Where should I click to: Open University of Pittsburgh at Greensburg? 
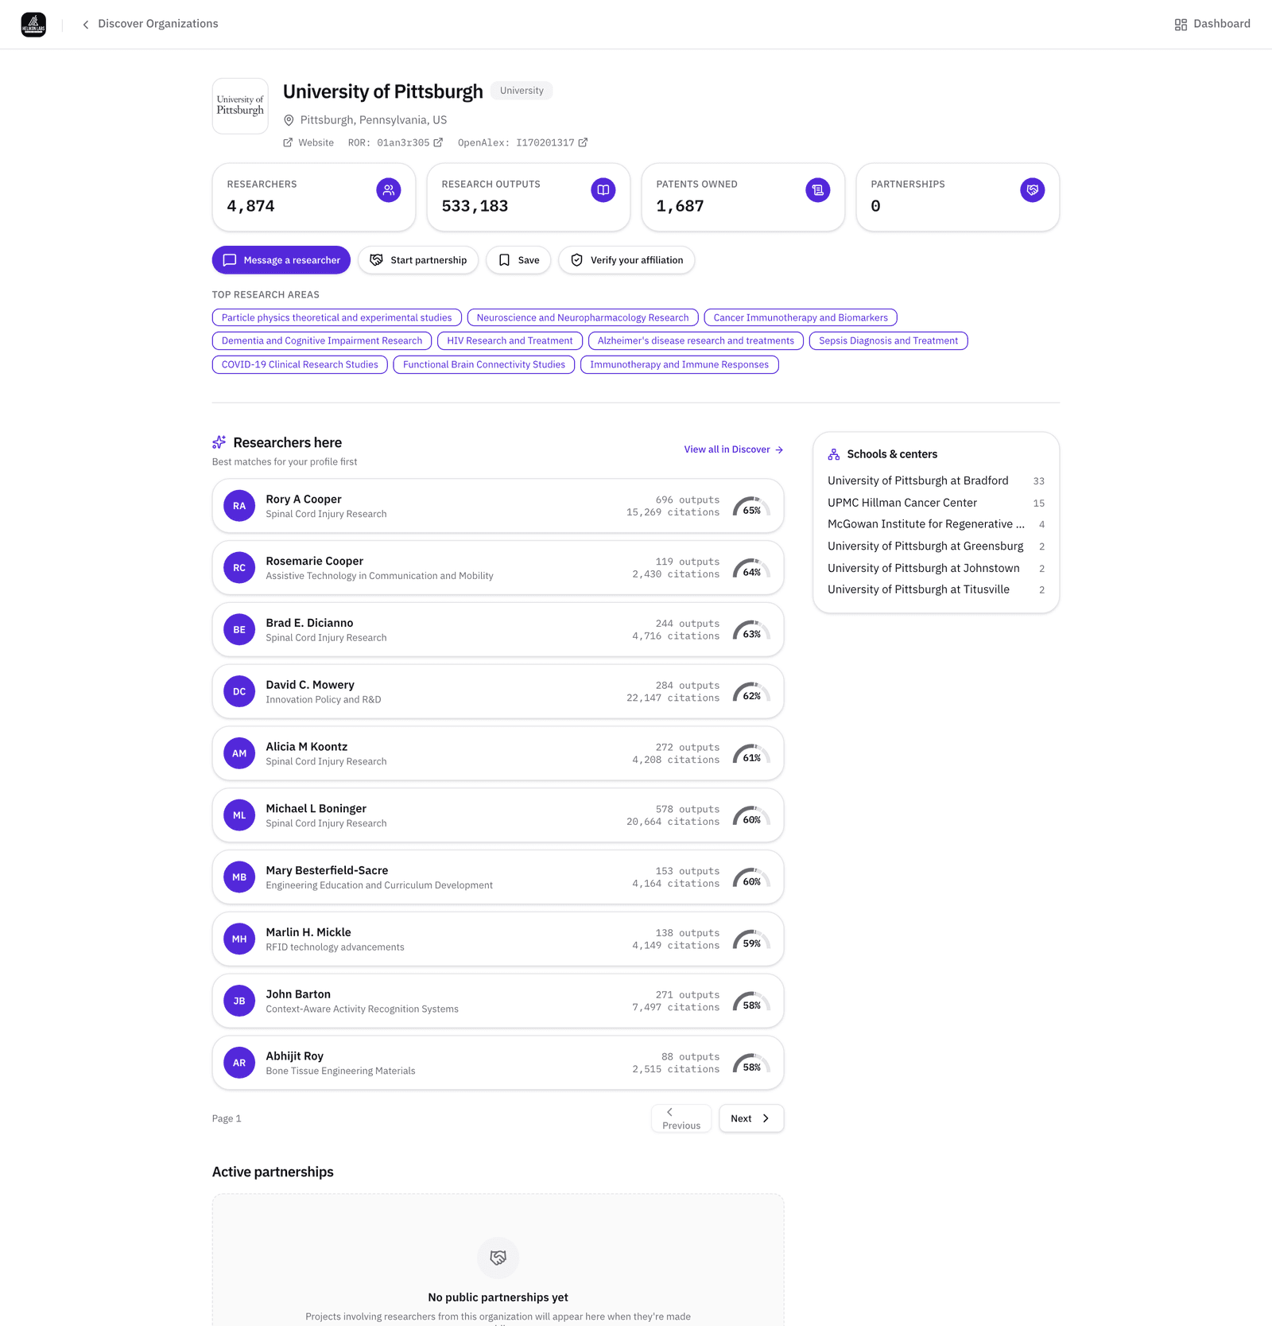[936, 546]
